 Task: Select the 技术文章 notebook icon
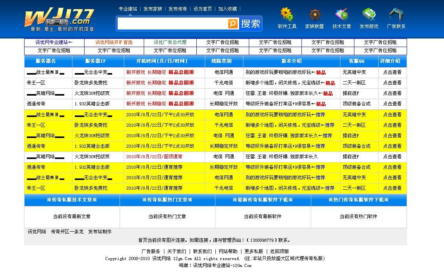342,15
